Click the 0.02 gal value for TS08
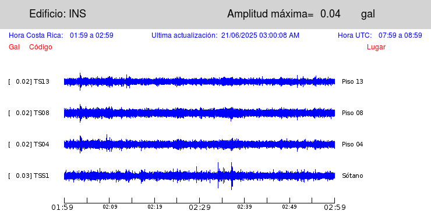 22,113
